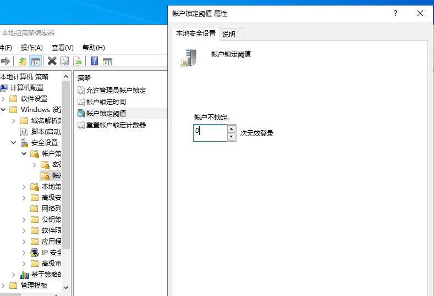Click the 基于策略的 QoS chart icon
Screen dimensions: 434x296
24,275
